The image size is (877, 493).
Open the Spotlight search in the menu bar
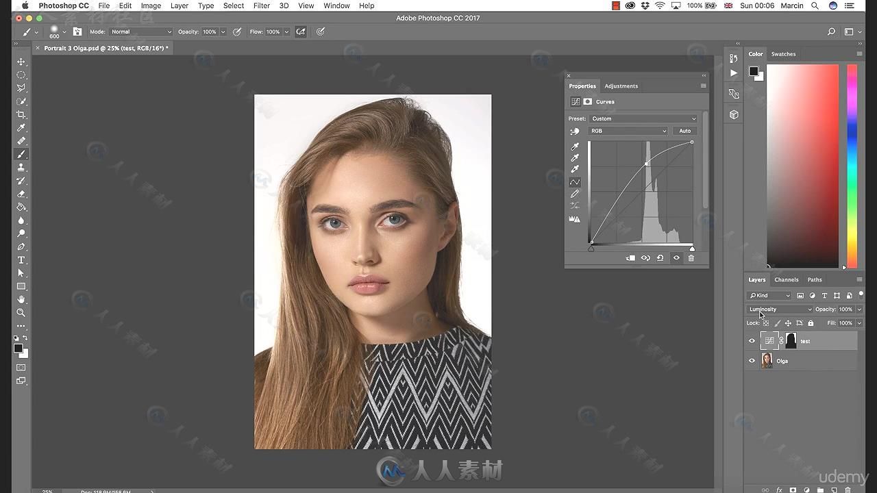815,5
